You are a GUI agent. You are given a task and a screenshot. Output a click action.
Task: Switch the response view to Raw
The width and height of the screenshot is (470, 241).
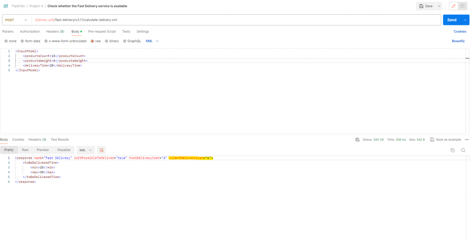(x=25, y=150)
